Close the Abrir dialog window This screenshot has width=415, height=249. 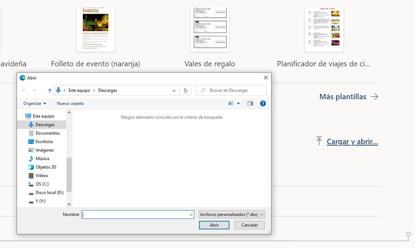pyautogui.click(x=266, y=78)
